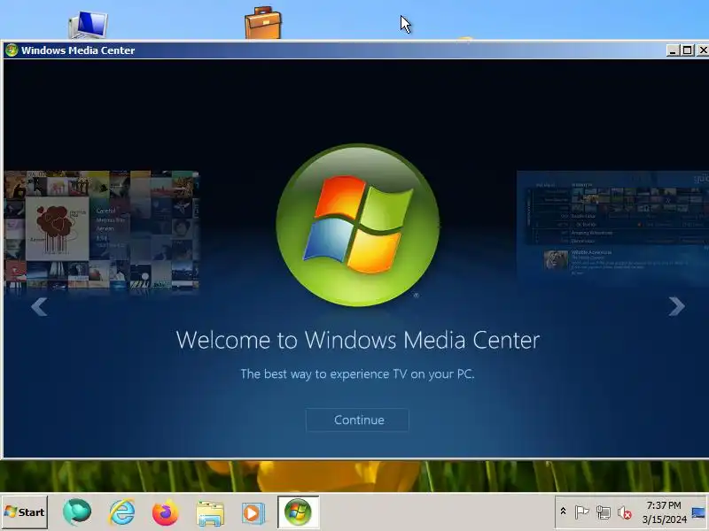Click the text 'The best way to experience TV on your PC.'
The image size is (709, 531).
click(x=357, y=373)
